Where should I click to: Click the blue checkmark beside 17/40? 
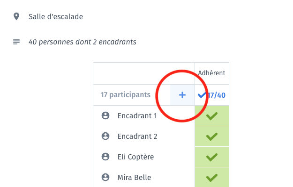(202, 95)
